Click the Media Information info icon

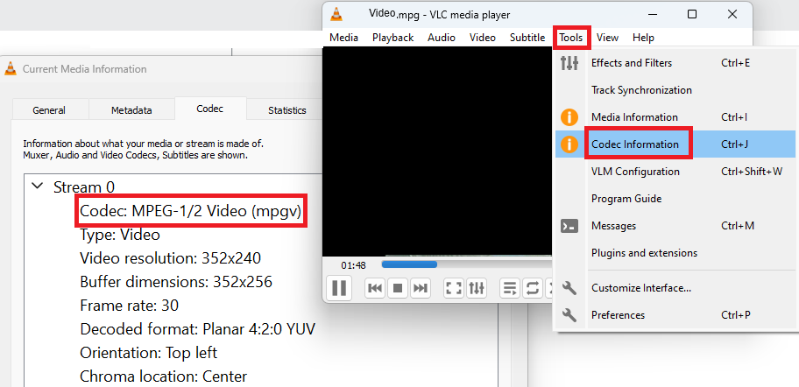click(x=569, y=117)
